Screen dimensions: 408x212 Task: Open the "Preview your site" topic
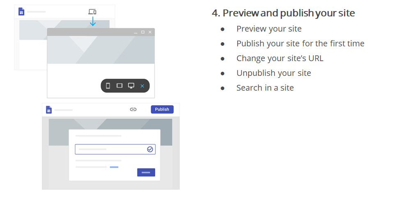tap(269, 29)
